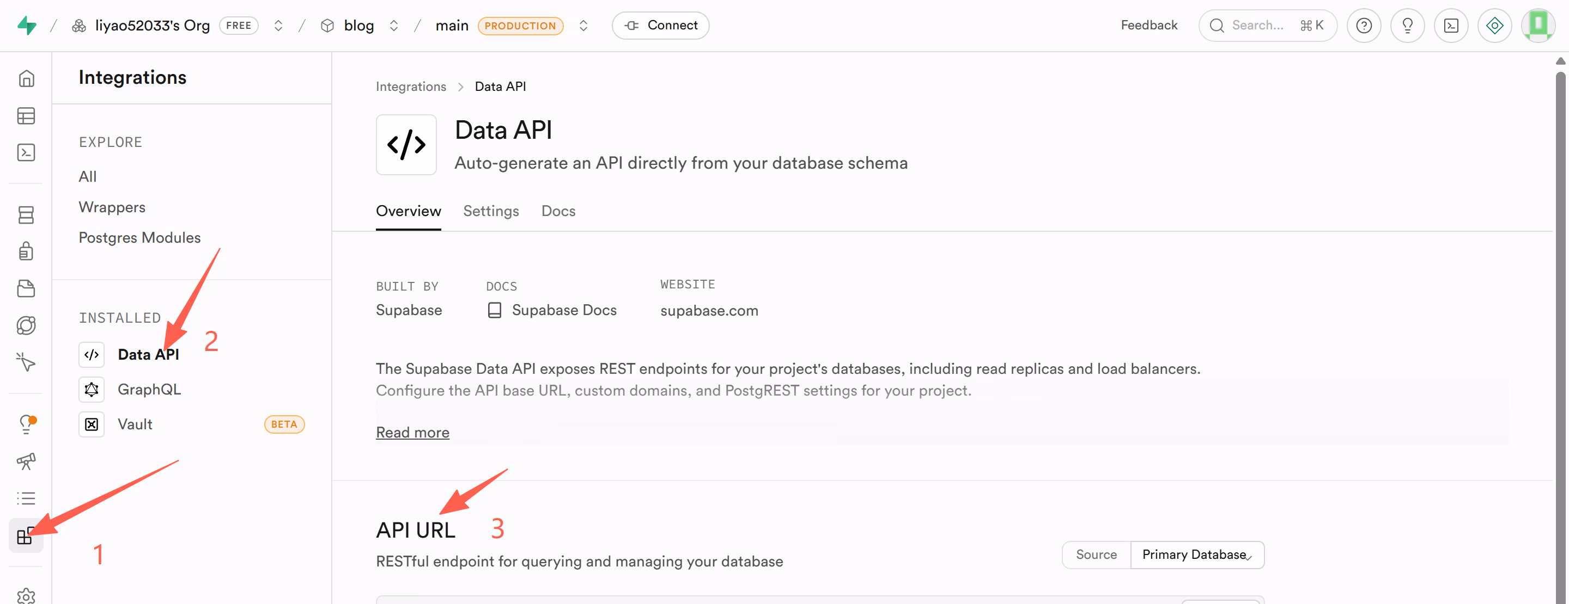Select GraphQL in installed integrations
The image size is (1569, 604).
coord(149,389)
